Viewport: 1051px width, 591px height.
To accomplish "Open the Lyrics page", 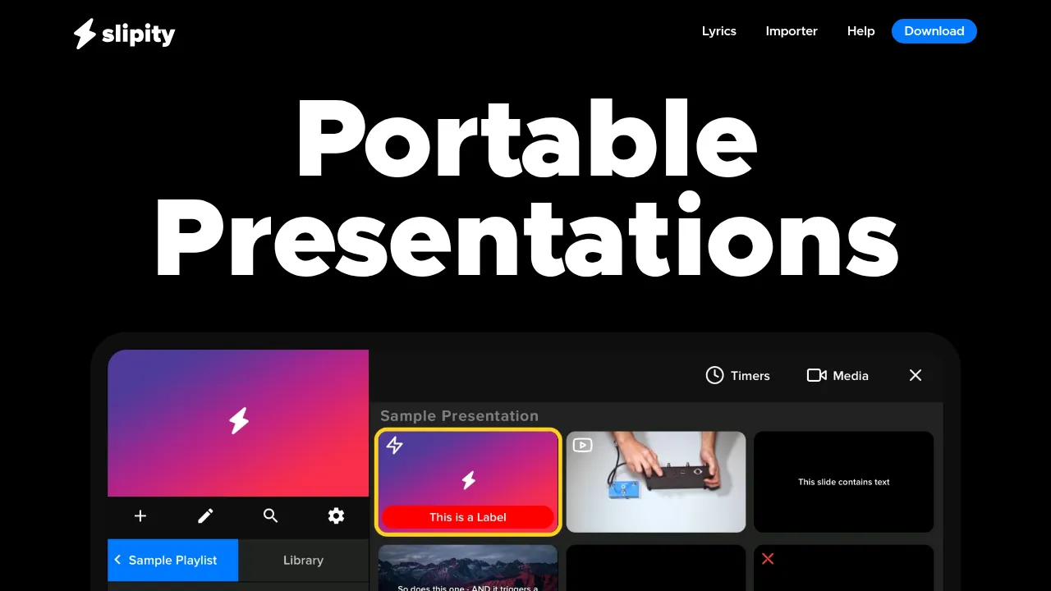I will click(719, 31).
